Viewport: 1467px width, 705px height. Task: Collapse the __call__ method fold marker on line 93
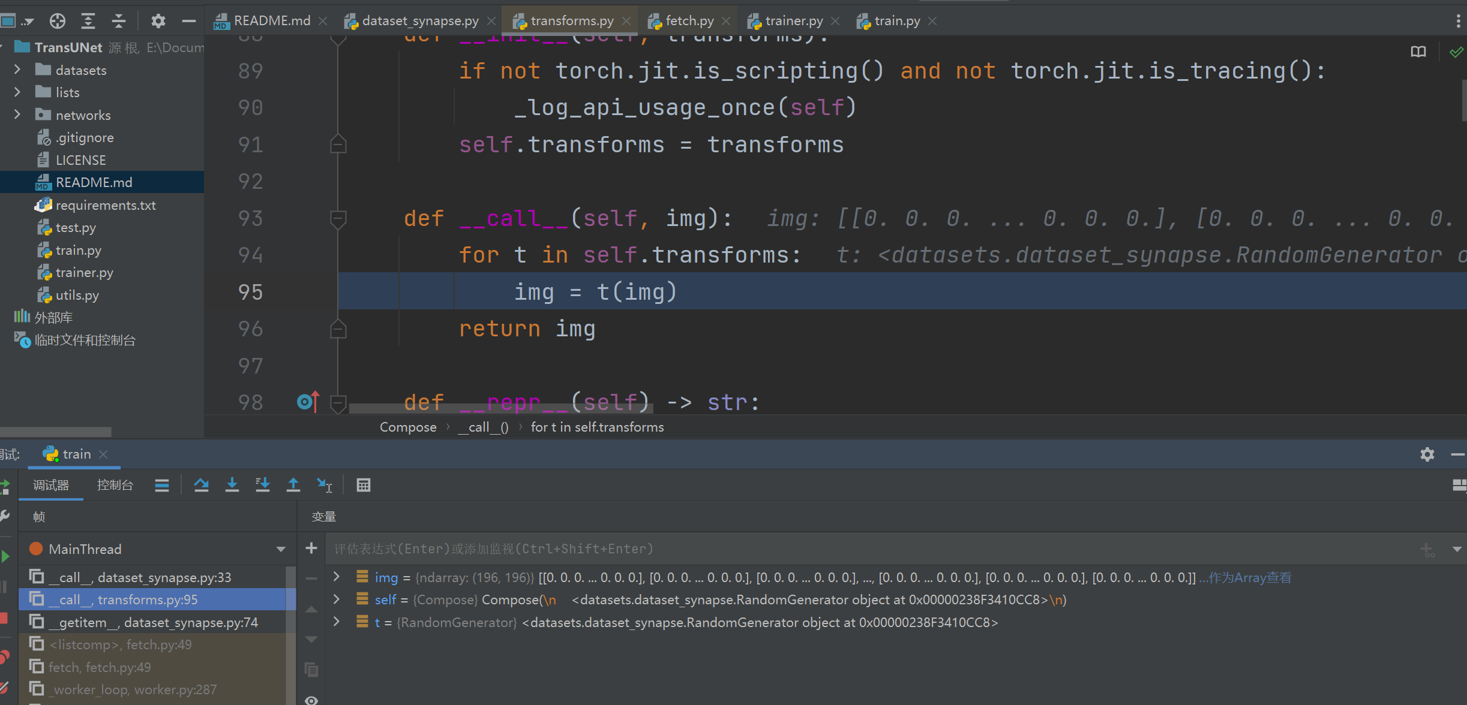coord(338,218)
